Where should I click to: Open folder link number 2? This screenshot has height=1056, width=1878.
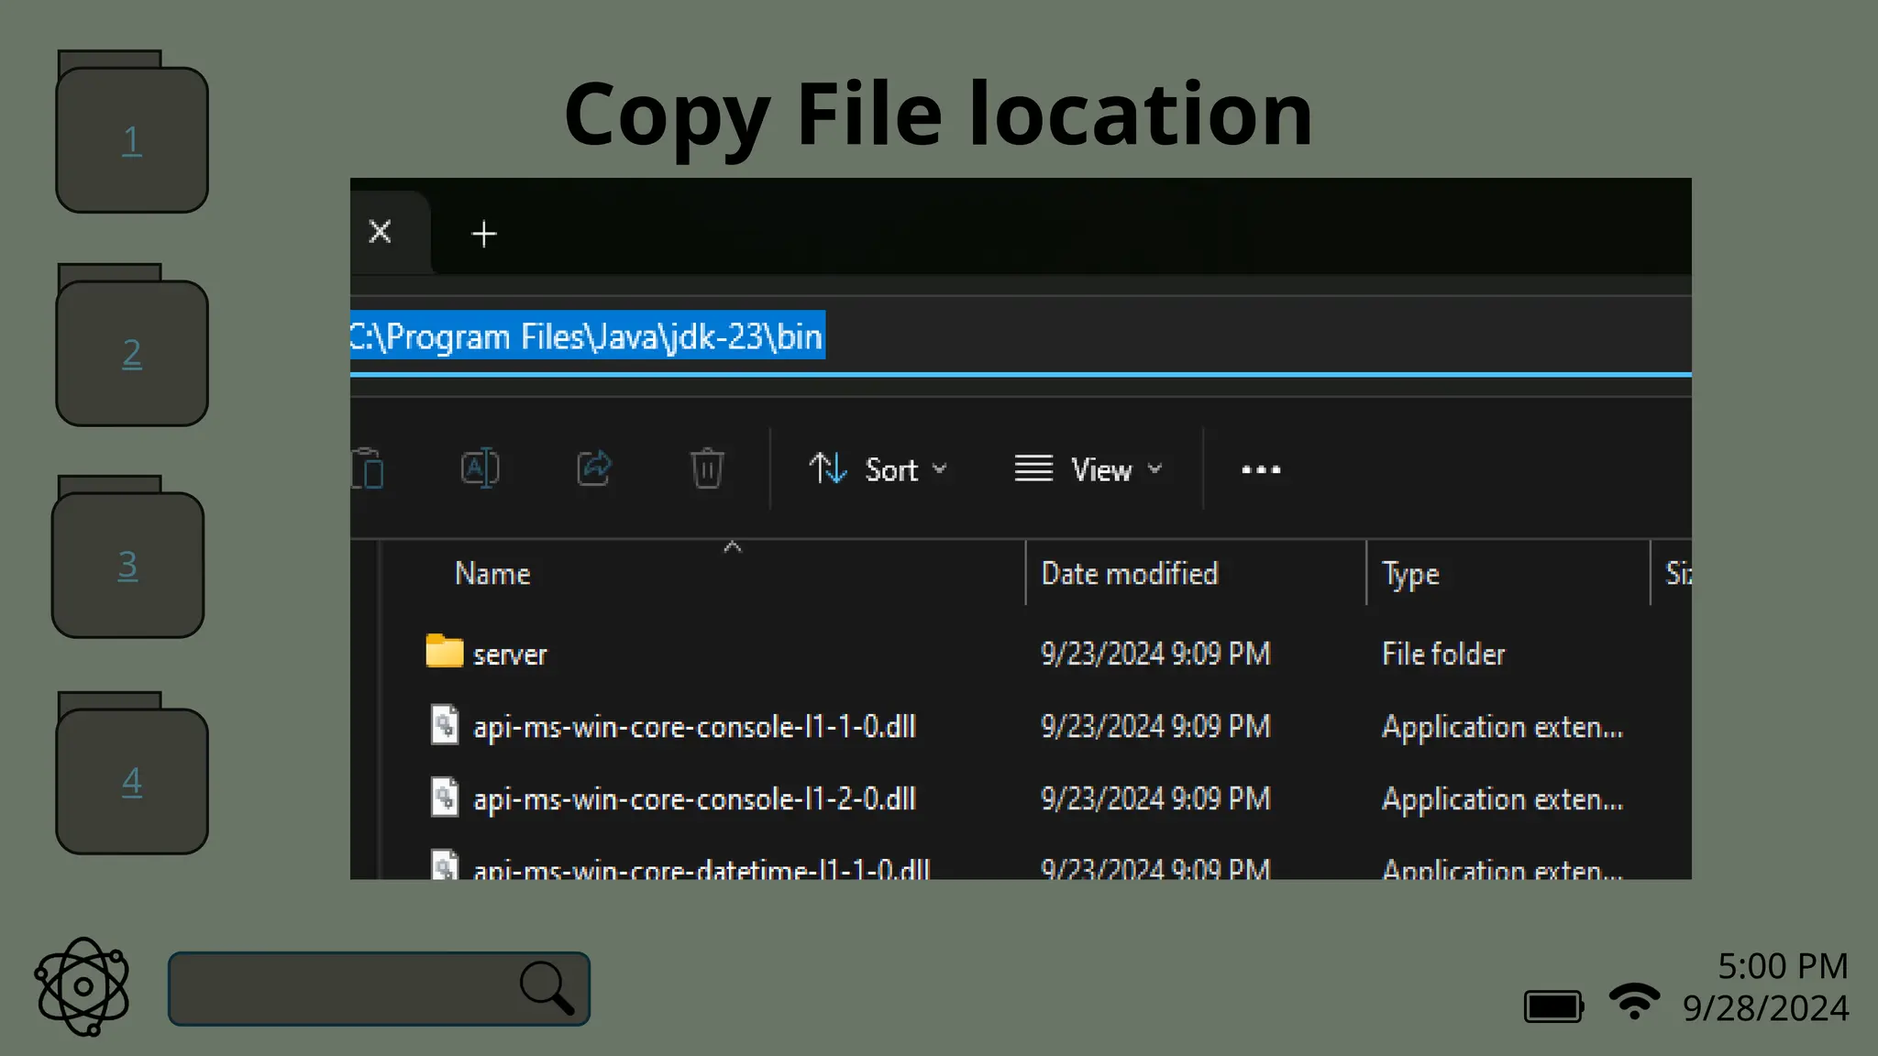tap(132, 353)
